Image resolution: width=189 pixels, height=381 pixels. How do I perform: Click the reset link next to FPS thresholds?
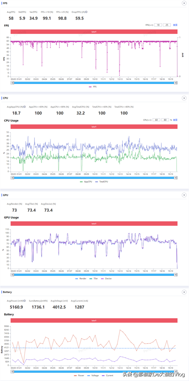[x=175, y=25]
